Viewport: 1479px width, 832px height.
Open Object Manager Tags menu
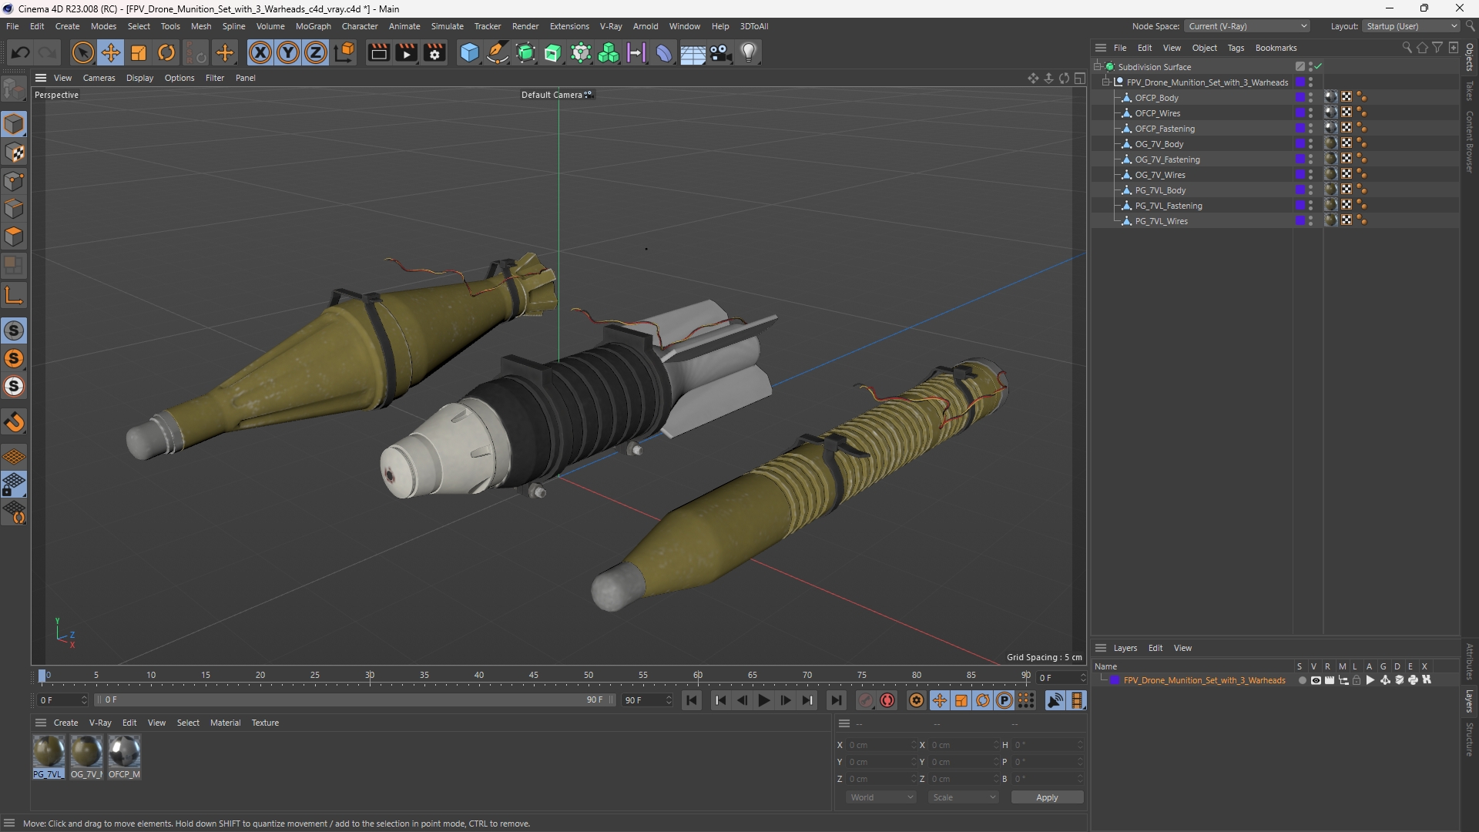(x=1236, y=48)
